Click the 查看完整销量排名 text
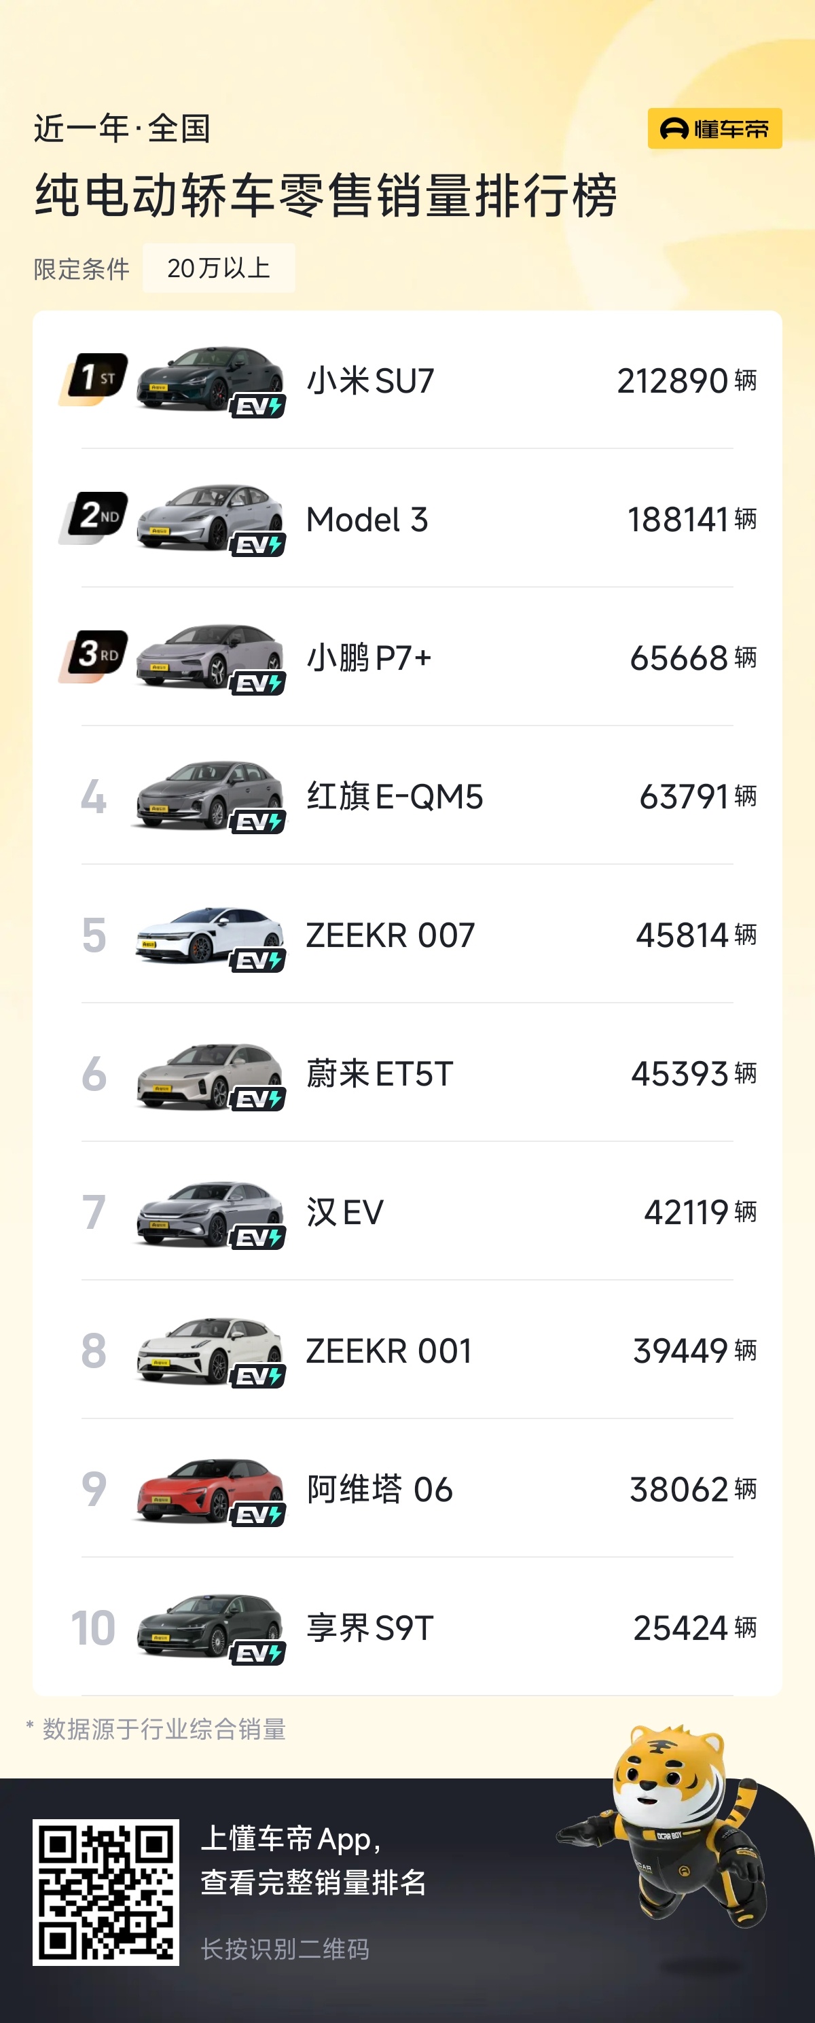This screenshot has height=2023, width=815. (x=314, y=1882)
